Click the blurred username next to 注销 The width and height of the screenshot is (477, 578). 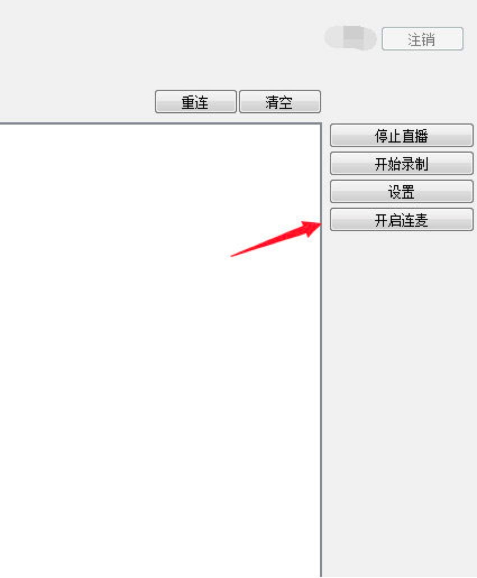[351, 38]
